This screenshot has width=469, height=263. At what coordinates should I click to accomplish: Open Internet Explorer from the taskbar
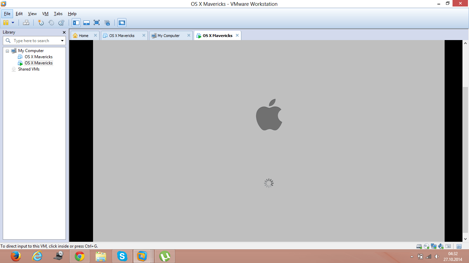point(37,256)
